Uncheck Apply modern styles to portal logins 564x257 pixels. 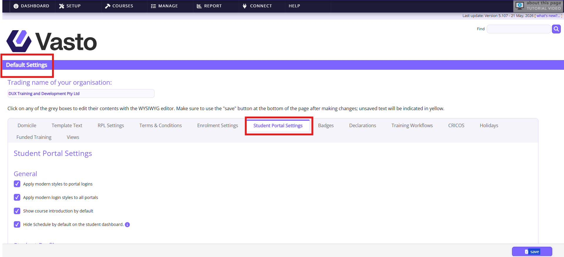point(17,184)
